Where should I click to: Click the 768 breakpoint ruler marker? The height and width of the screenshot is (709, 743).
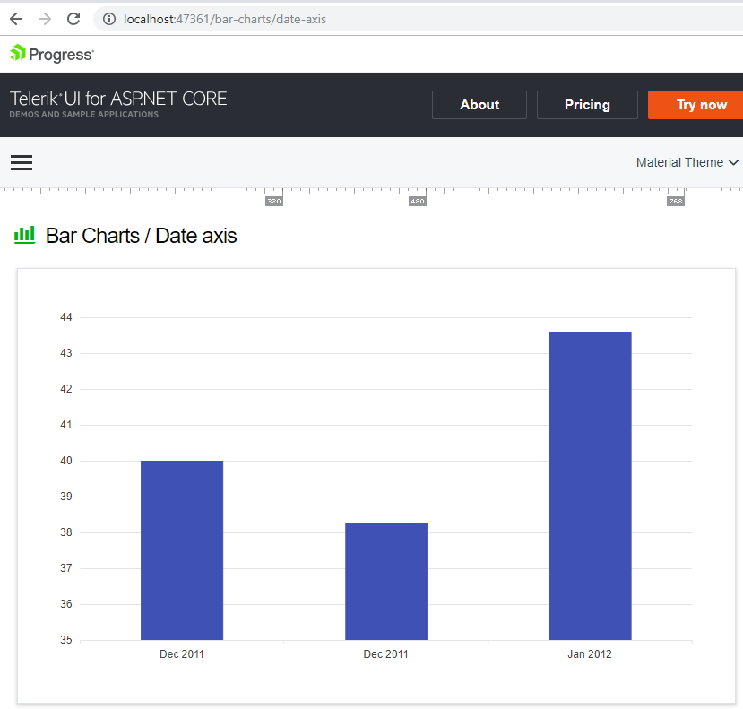tap(675, 201)
